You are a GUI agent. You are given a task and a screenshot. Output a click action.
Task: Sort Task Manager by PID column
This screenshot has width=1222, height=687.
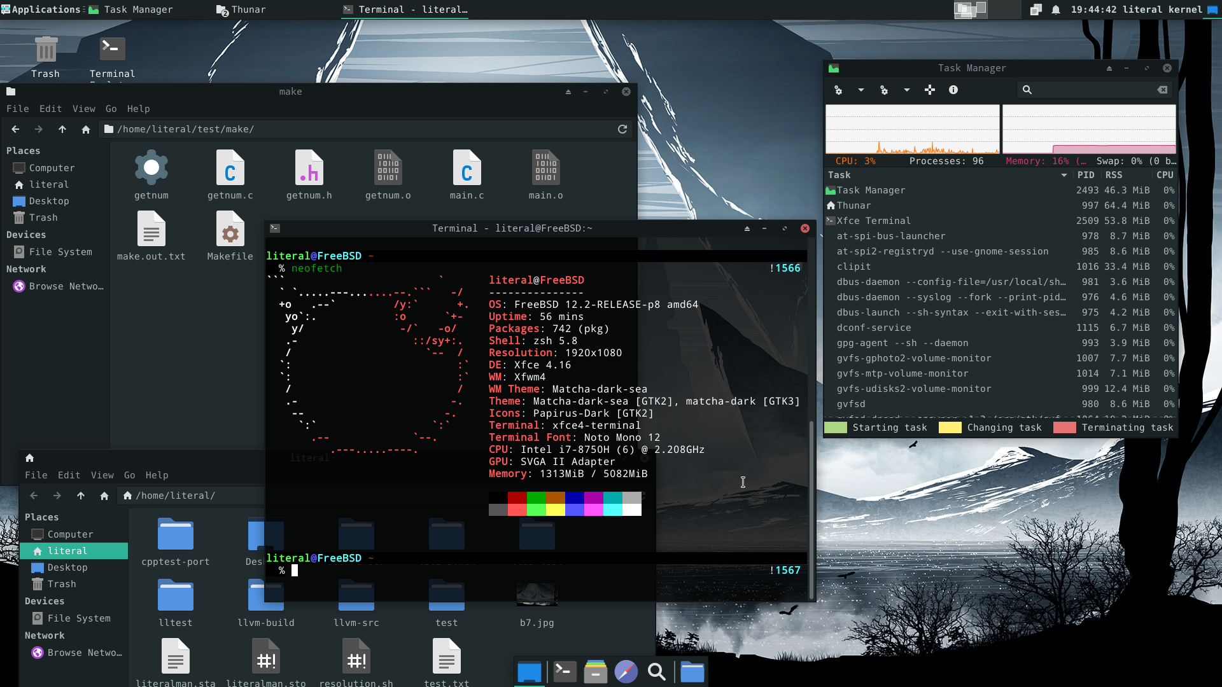point(1086,176)
